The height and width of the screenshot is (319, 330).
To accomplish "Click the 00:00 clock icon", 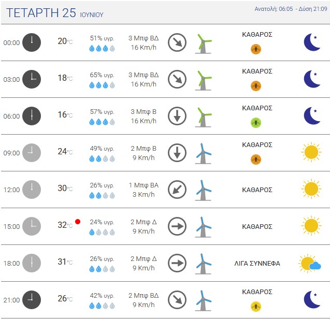I will pos(32,42).
